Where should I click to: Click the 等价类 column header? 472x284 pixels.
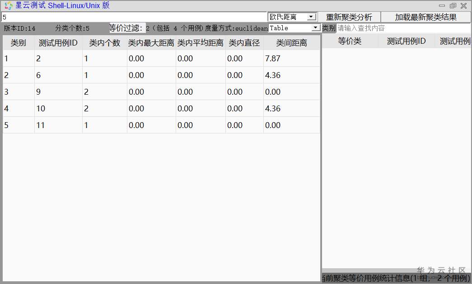(x=350, y=41)
